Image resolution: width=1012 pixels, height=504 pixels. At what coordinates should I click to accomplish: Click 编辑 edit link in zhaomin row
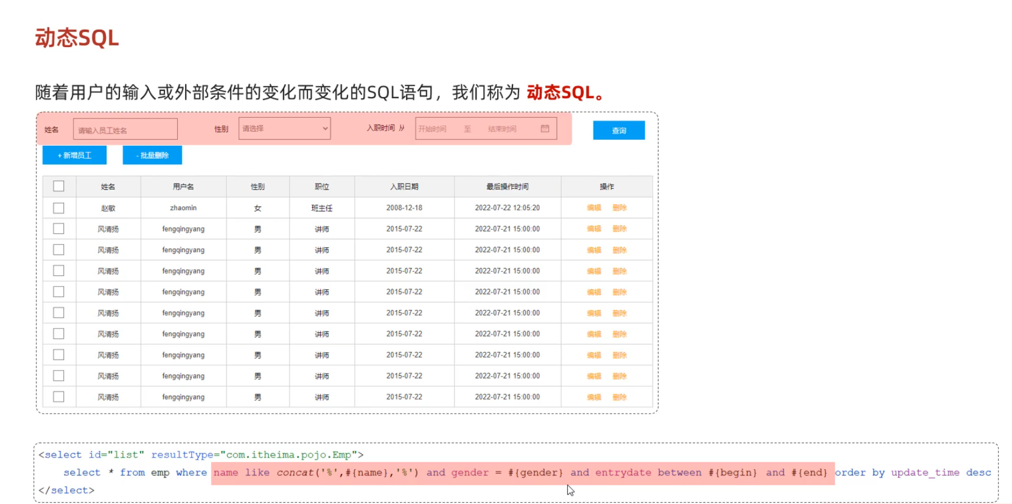pyautogui.click(x=594, y=208)
